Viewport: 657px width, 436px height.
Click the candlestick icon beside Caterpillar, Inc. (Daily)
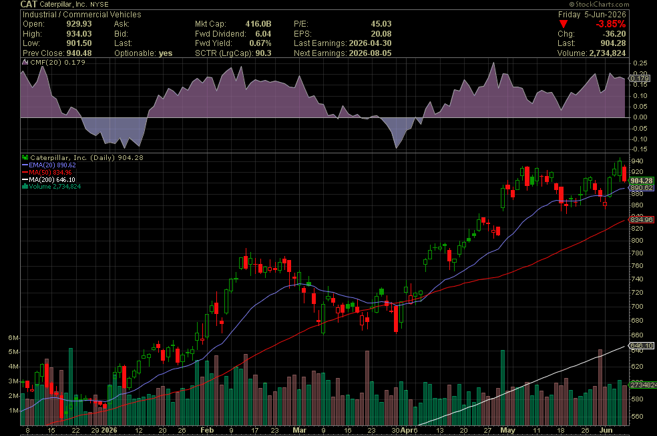pyautogui.click(x=25, y=158)
